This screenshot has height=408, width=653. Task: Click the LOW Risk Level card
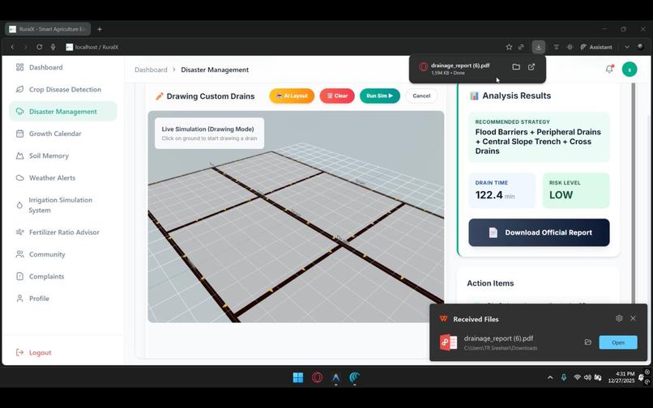(576, 190)
